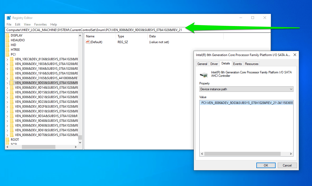Expand the VEN_8086&DEV_9D21 key
Screen dimensions: 312x186
click(x=7, y=97)
